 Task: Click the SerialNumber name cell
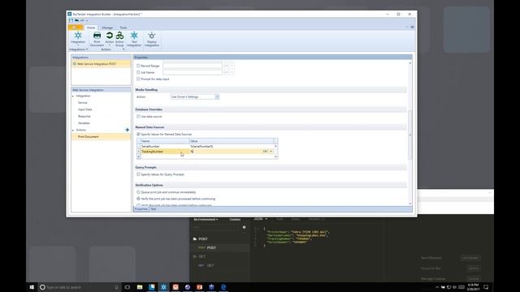click(x=165, y=146)
